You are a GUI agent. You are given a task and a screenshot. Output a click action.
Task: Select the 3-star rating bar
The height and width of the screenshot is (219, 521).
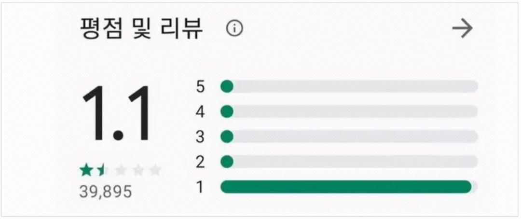[349, 137]
